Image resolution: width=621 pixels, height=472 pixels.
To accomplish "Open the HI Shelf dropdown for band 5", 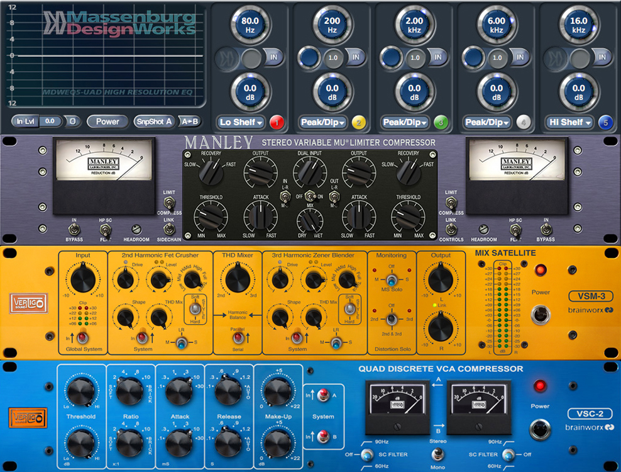I will [x=569, y=123].
